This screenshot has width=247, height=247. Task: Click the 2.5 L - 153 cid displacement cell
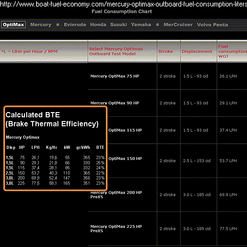pyautogui.click(x=197, y=161)
